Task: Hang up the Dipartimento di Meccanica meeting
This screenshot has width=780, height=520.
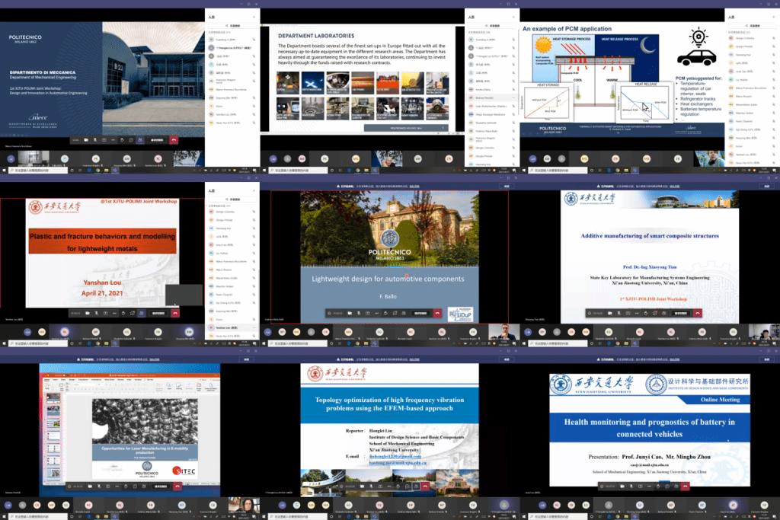Action: pos(174,139)
